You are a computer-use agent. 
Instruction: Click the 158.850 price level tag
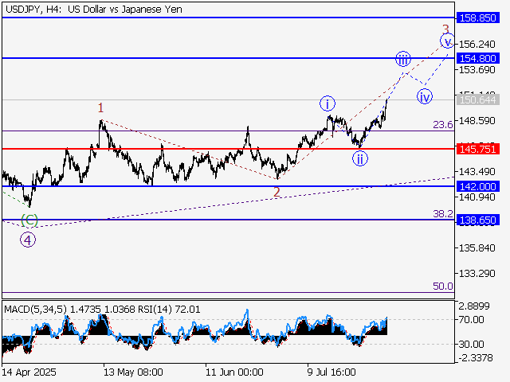point(478,17)
